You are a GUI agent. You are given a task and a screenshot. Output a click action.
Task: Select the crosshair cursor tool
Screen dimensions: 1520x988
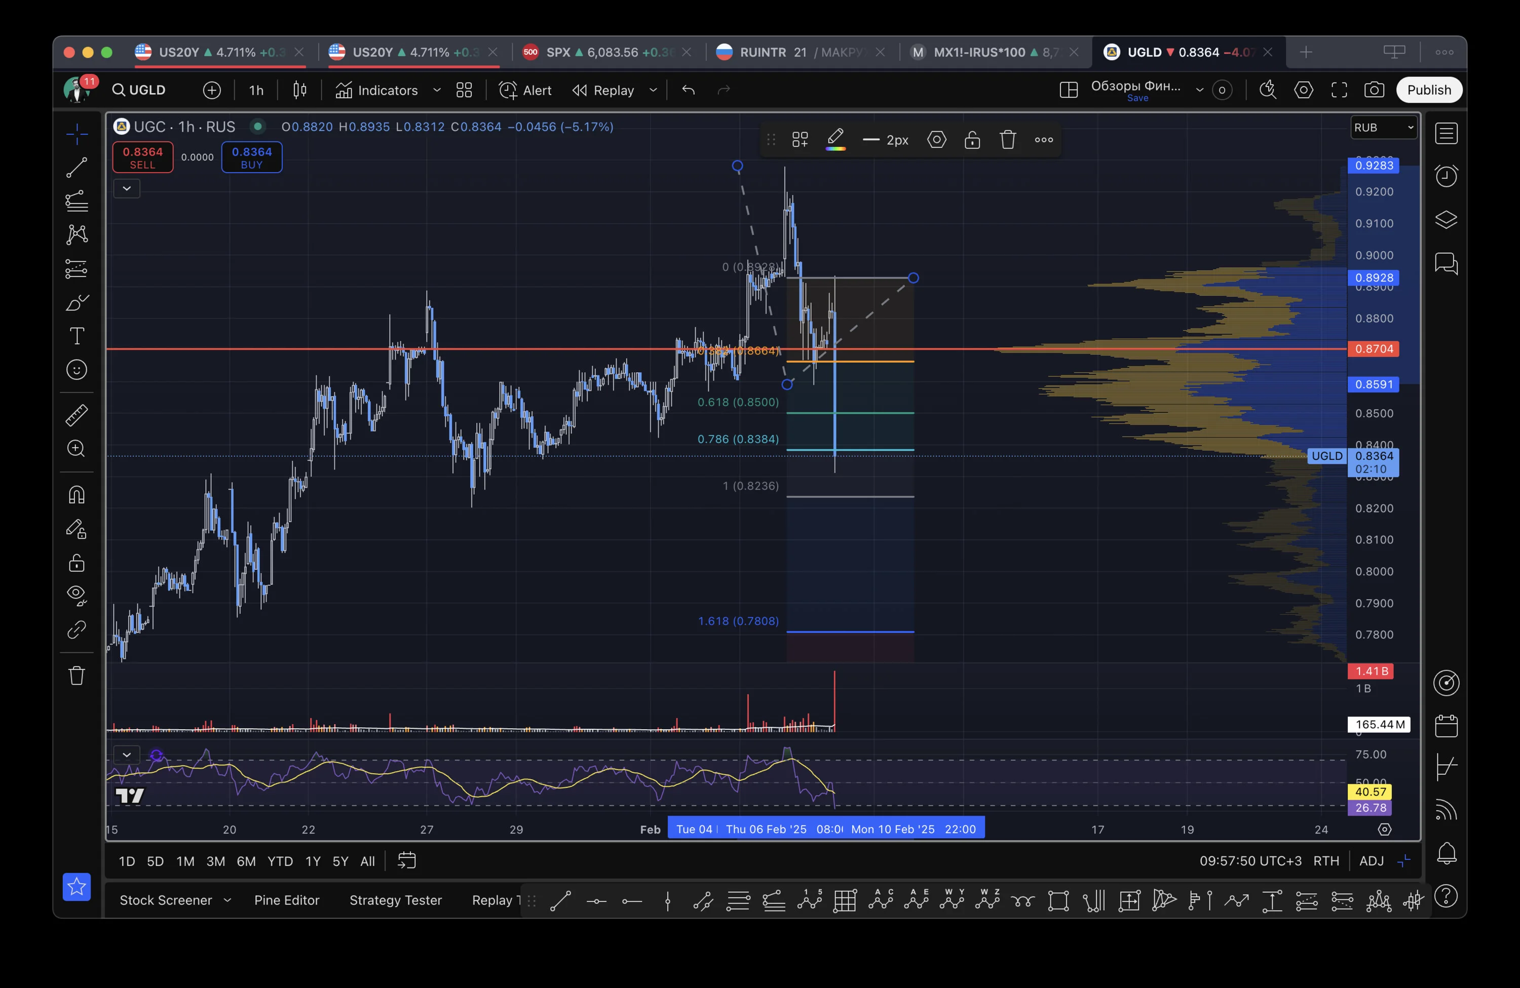pos(77,134)
